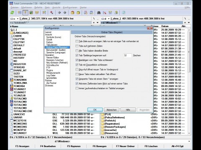The height and width of the screenshot is (150, 201).
Task: Open the Hilfe menu
Action: click(187, 7)
